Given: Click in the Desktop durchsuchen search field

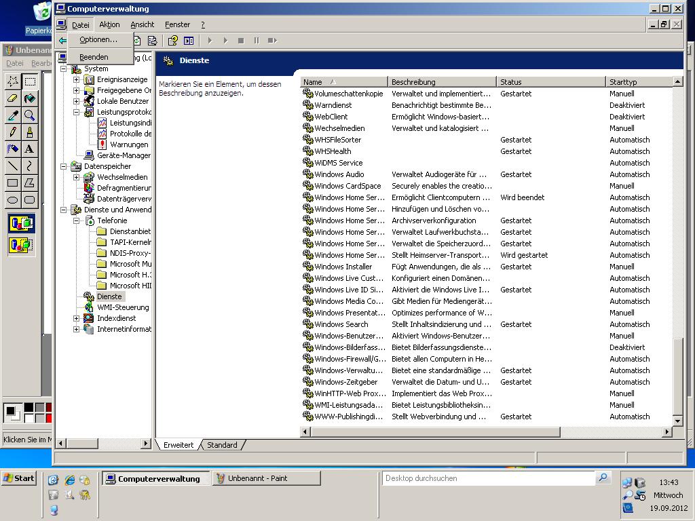Looking at the screenshot, I should point(489,478).
